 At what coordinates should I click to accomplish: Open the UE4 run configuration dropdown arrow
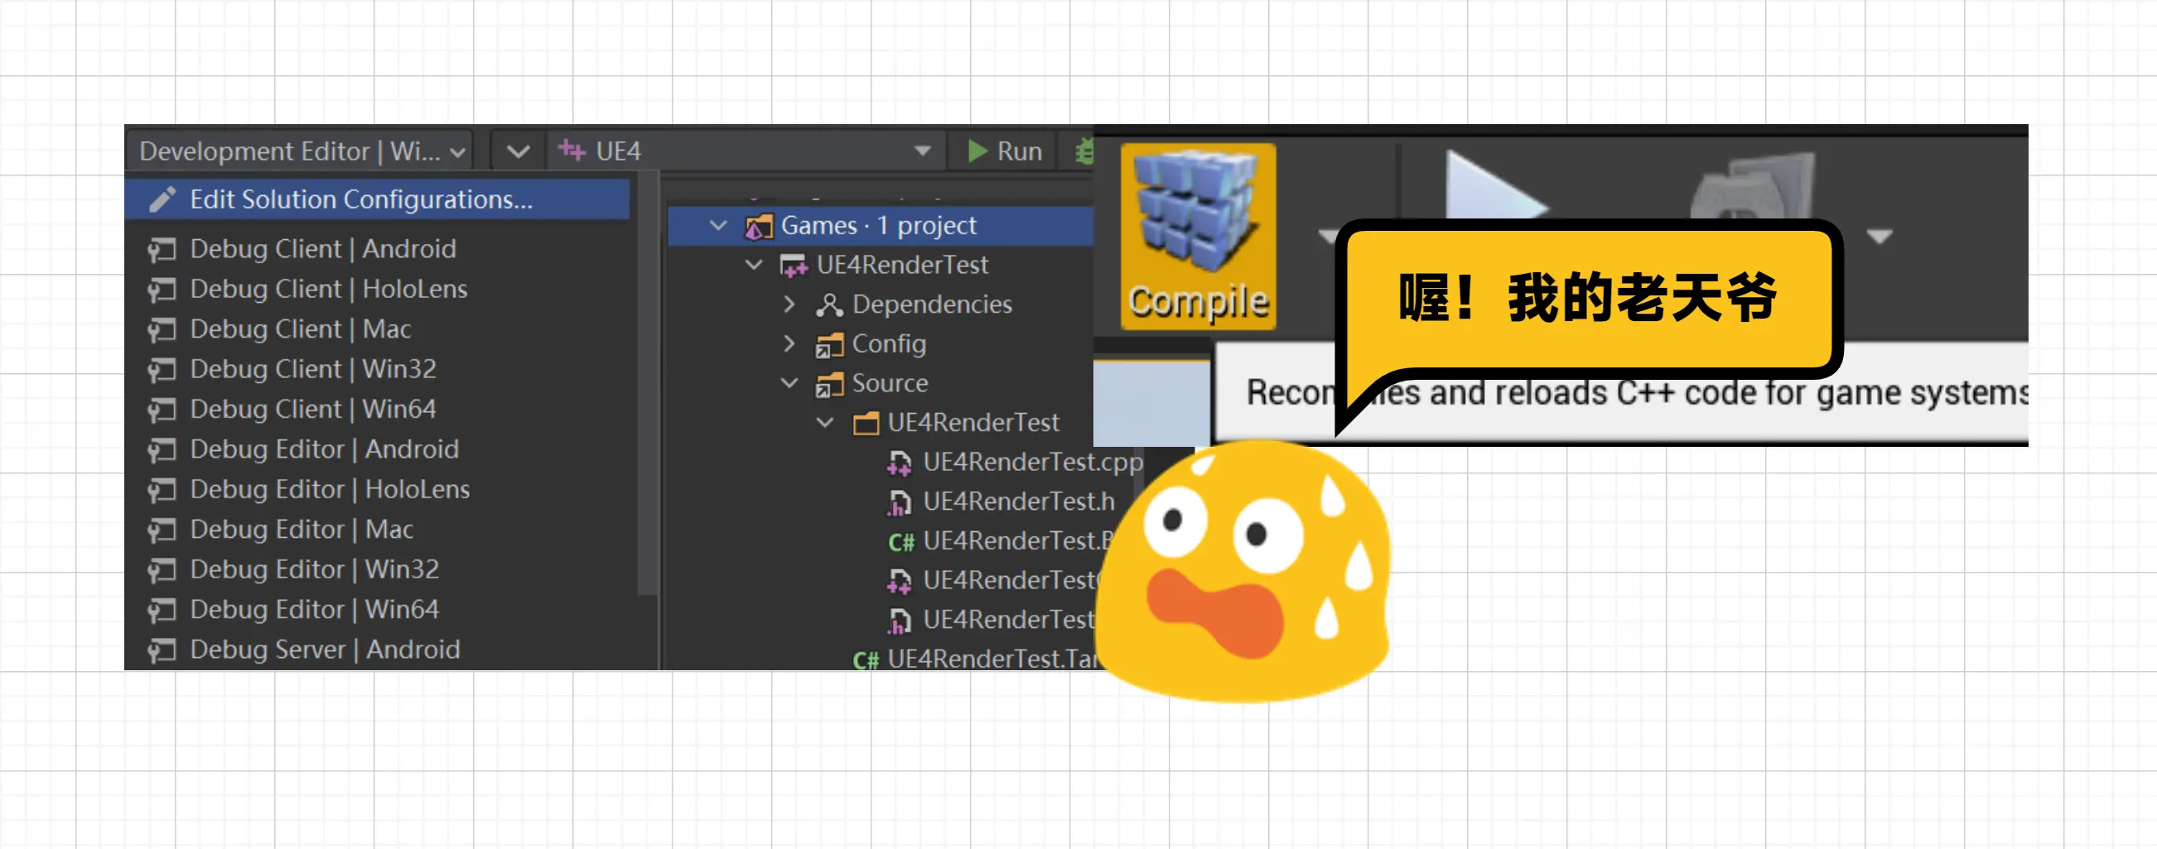pyautogui.click(x=921, y=151)
